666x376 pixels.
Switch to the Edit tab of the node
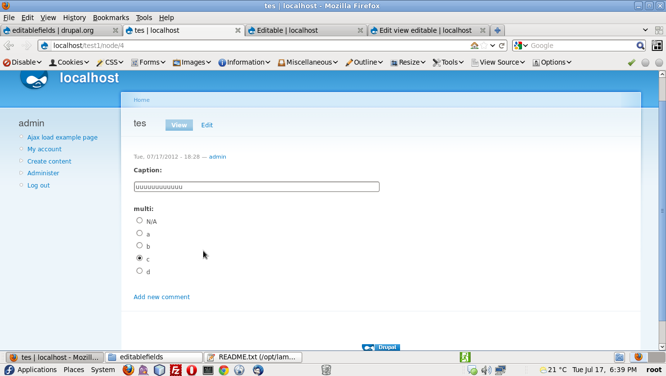coord(207,125)
